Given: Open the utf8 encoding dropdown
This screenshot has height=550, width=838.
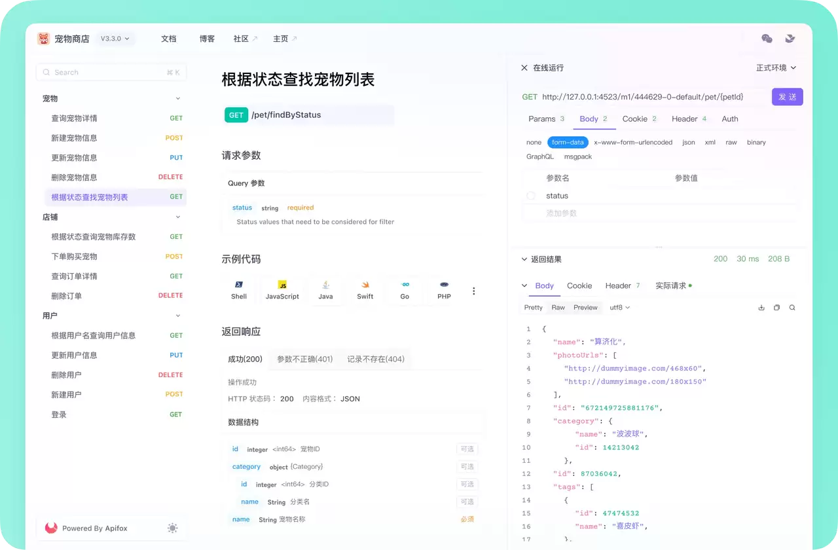Looking at the screenshot, I should 619,307.
